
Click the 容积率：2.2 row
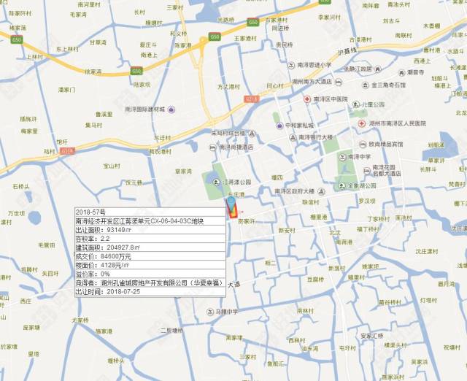pos(150,239)
